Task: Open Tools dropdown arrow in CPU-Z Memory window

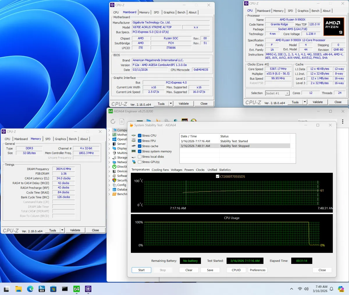Action: click(x=62, y=230)
